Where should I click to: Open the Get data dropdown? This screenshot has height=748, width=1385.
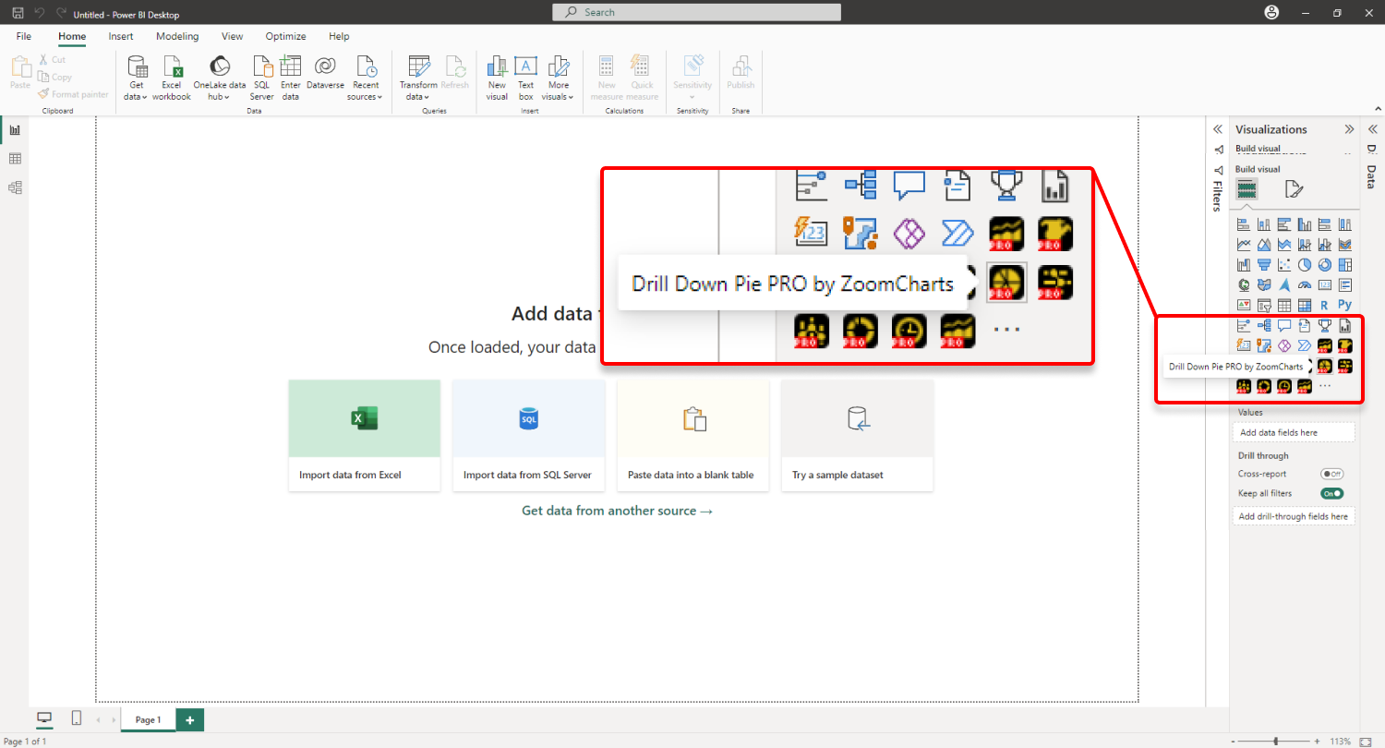click(x=137, y=78)
